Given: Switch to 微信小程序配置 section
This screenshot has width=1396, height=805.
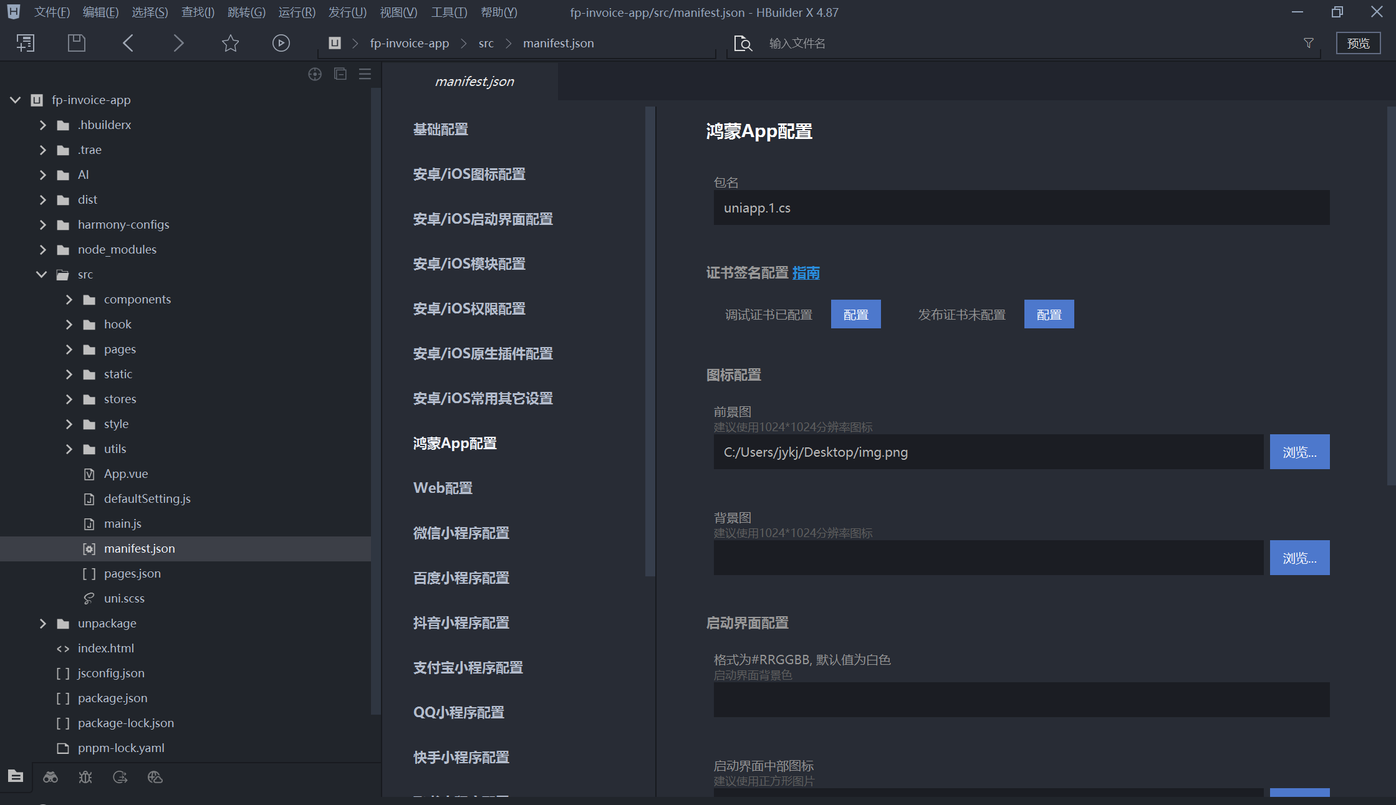Looking at the screenshot, I should click(x=461, y=533).
